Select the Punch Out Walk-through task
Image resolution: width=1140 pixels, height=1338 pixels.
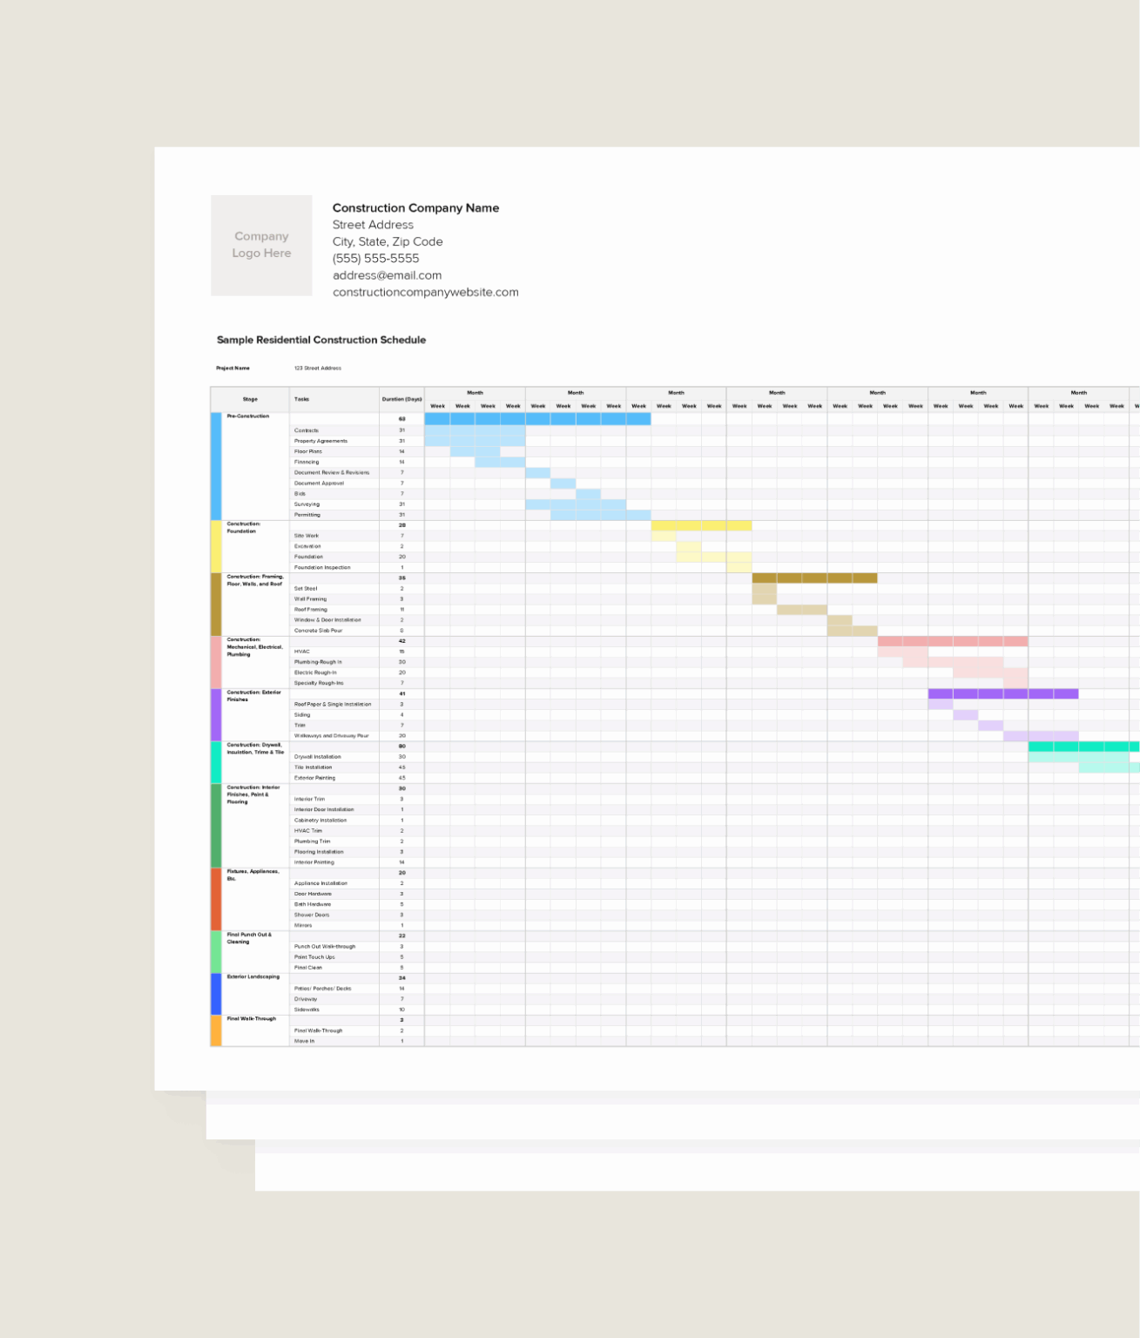(x=325, y=946)
